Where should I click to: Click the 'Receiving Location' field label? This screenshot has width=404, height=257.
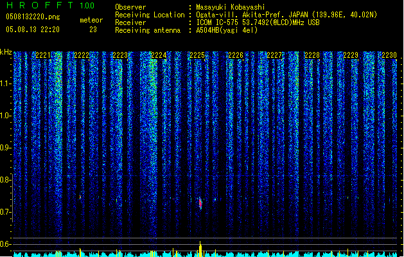[150, 15]
